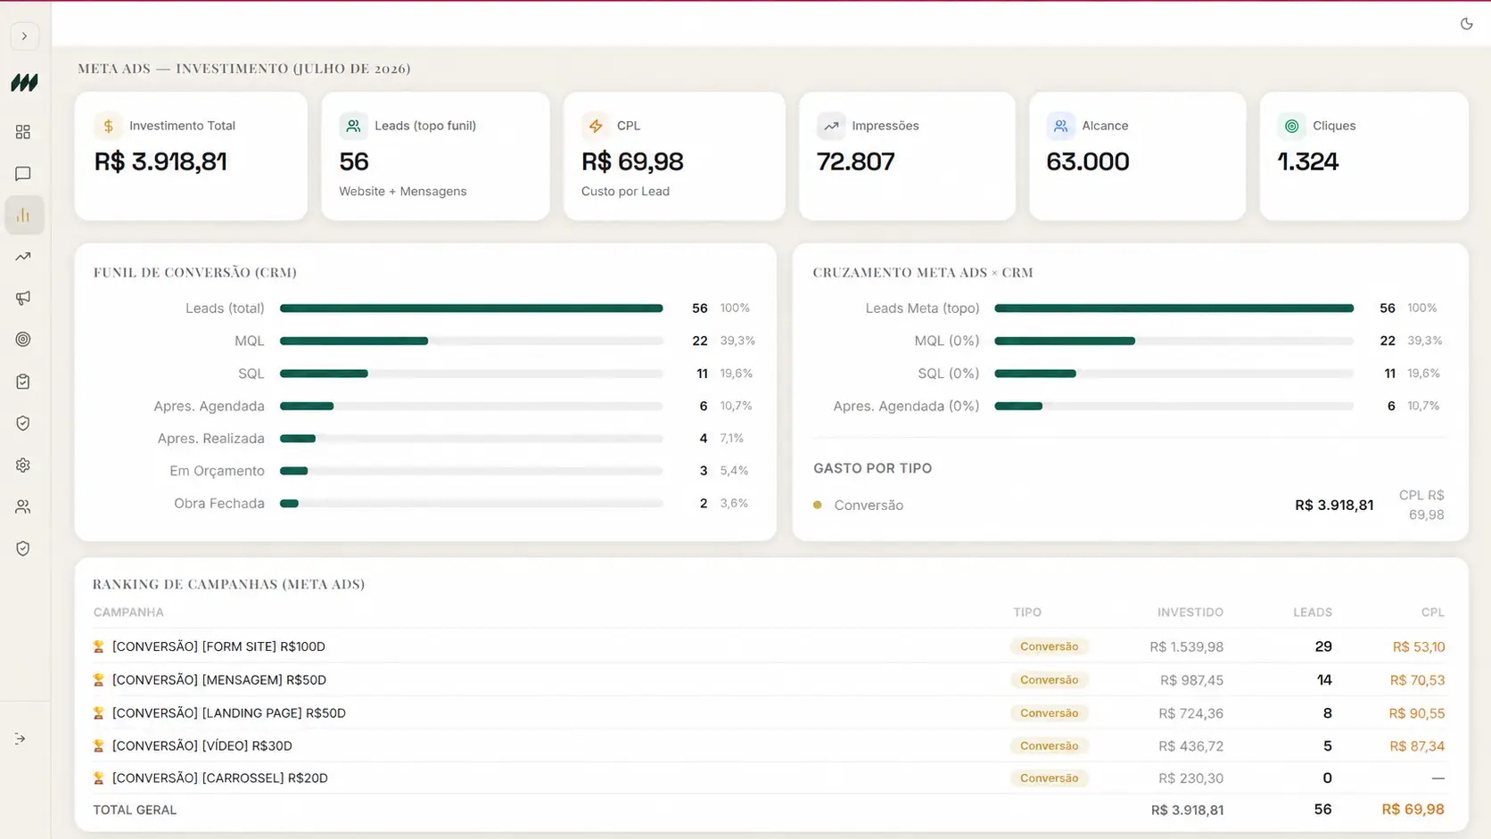Select the [CONVERSÃO] [MENSAGEM] R$50D campaign row

[x=769, y=679]
